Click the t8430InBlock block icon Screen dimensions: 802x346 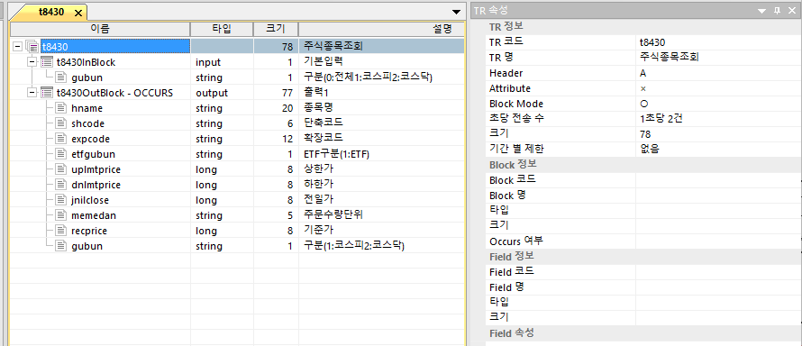coord(47,62)
